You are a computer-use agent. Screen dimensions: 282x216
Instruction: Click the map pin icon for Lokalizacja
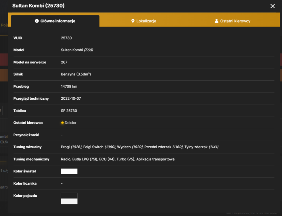(x=133, y=21)
